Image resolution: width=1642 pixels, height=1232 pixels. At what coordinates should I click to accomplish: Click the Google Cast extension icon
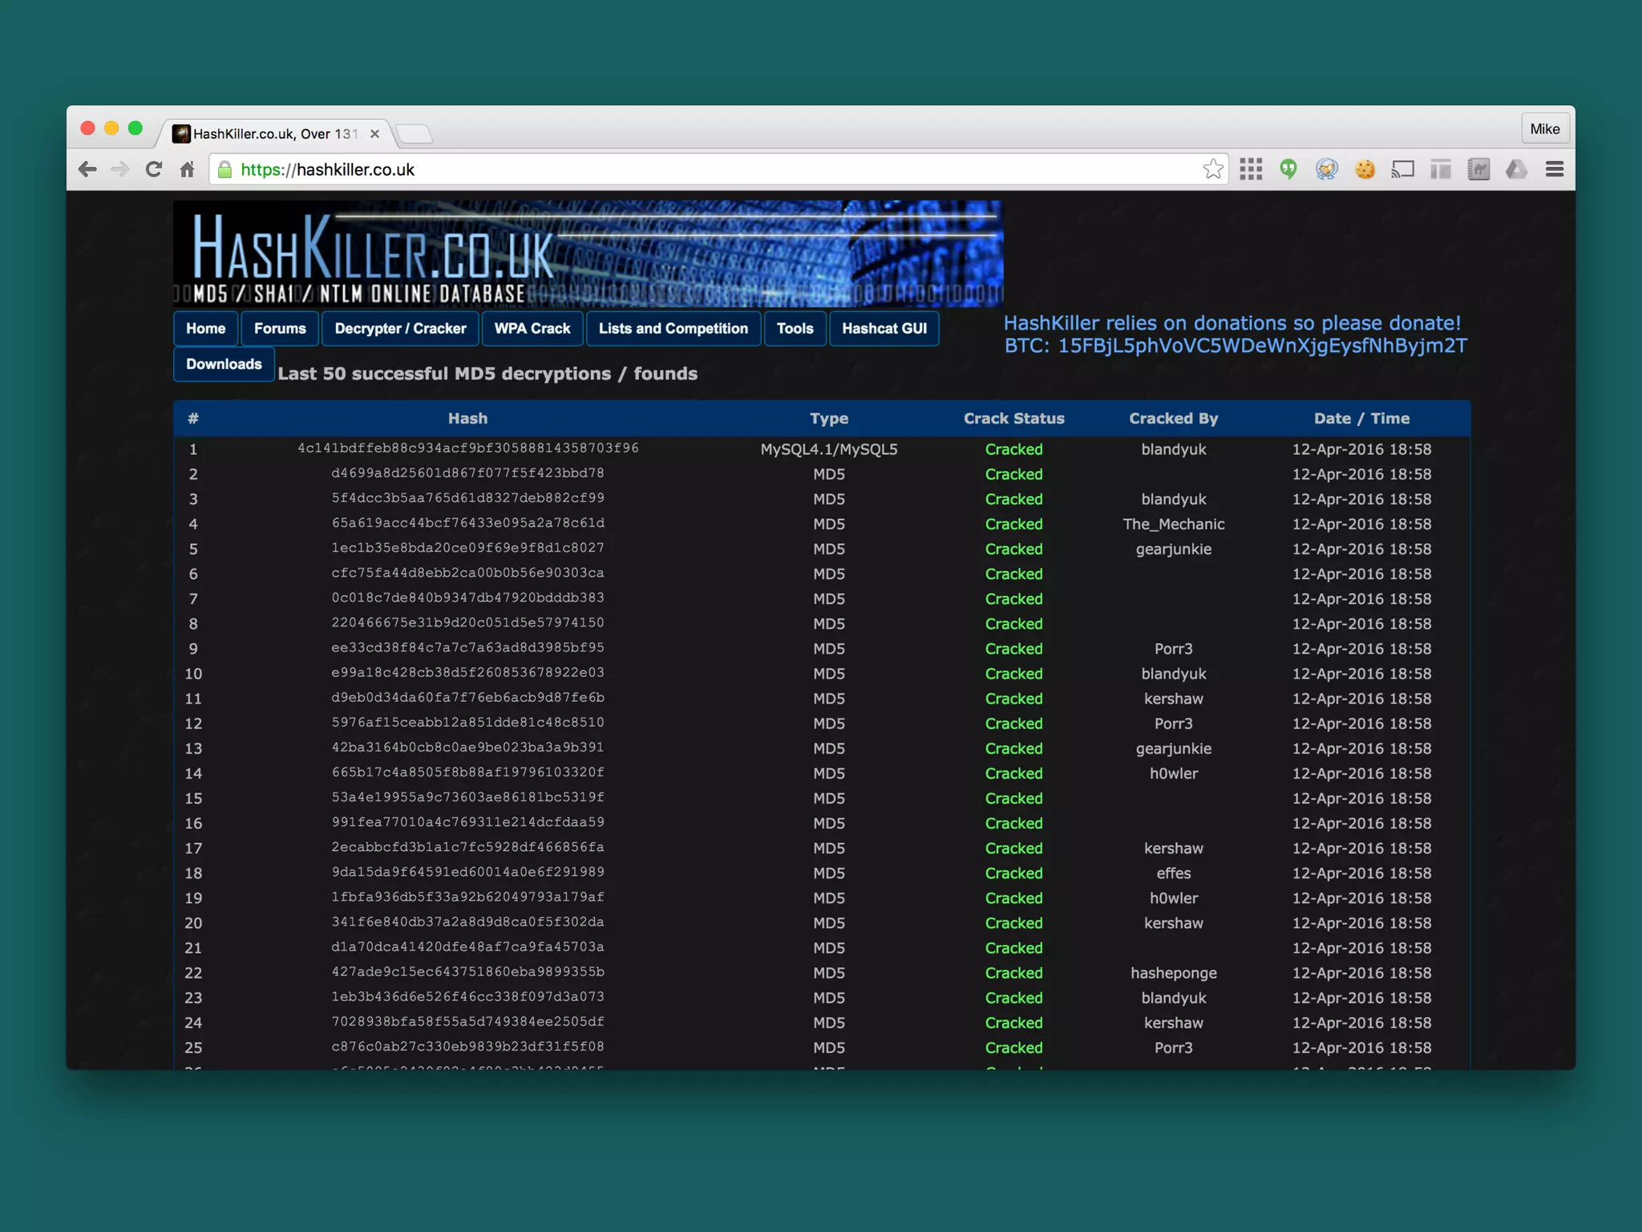point(1402,169)
